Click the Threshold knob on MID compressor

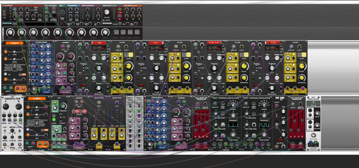157,68
